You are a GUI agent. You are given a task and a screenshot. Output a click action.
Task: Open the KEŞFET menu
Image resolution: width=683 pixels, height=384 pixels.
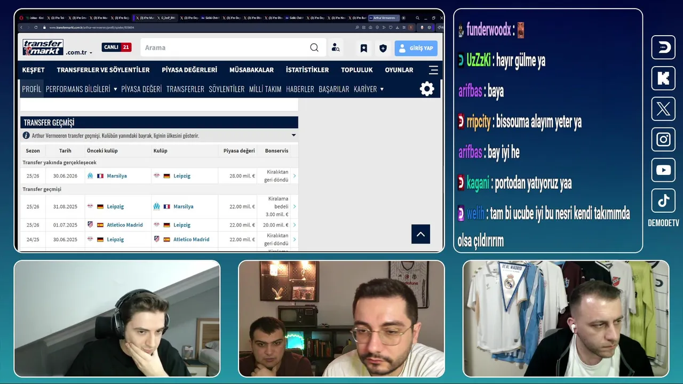pos(33,70)
